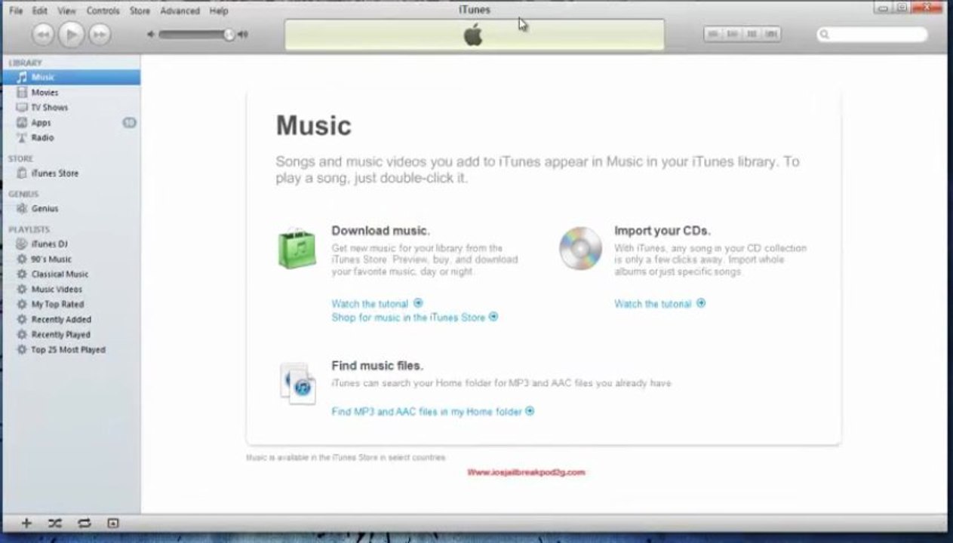Image resolution: width=953 pixels, height=543 pixels.
Task: Click the STORE section header
Action: pyautogui.click(x=20, y=159)
